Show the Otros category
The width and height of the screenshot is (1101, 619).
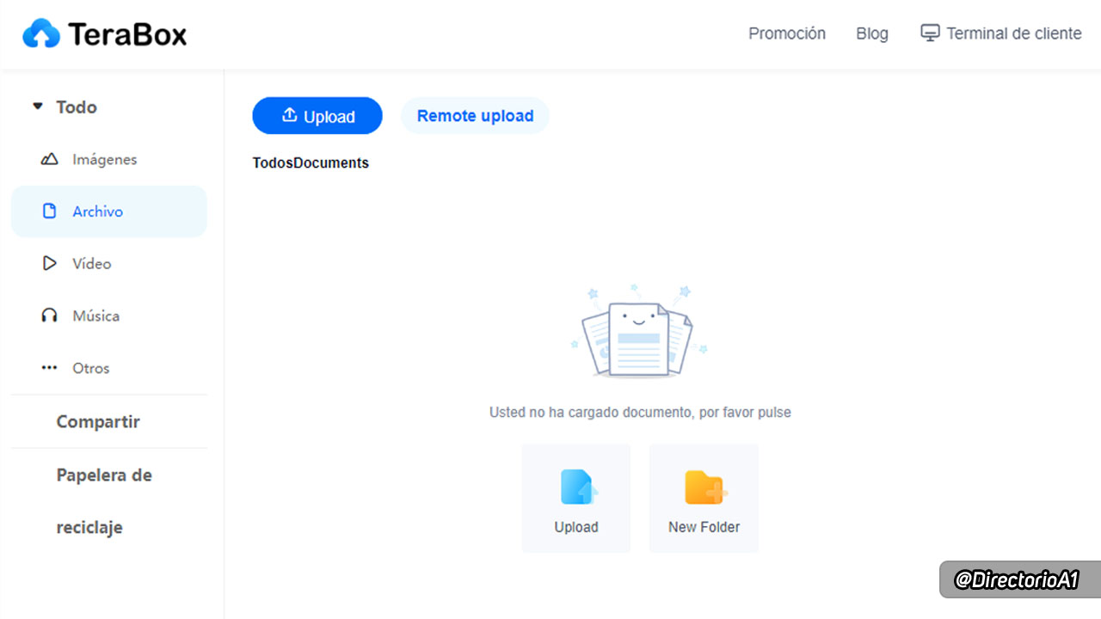tap(109, 368)
